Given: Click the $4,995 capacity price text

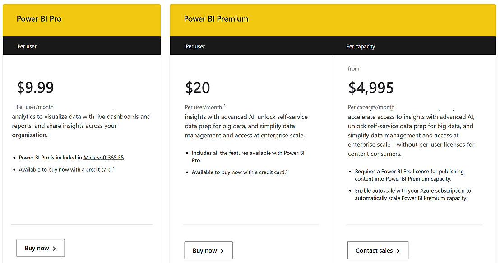Looking at the screenshot, I should tap(370, 88).
